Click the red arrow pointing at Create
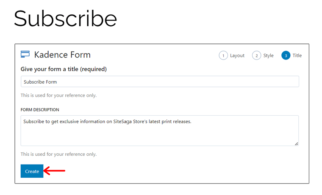Viewport: 322px width, 195px height. point(54,171)
